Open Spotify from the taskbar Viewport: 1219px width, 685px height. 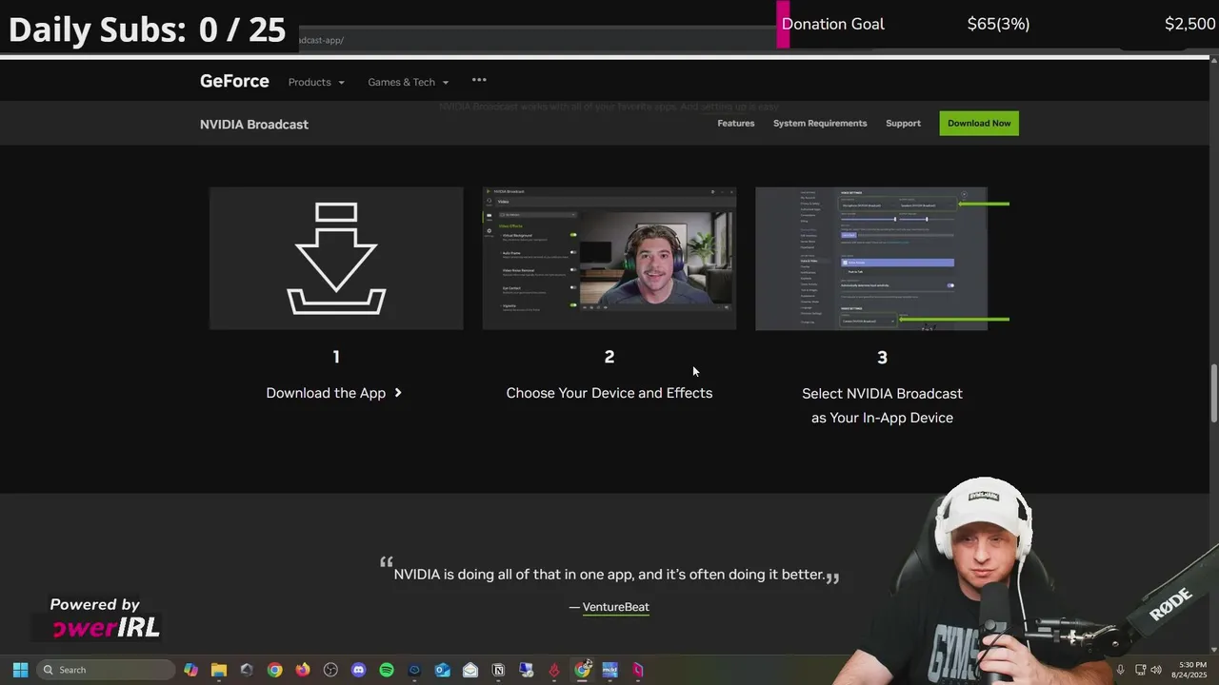387,670
